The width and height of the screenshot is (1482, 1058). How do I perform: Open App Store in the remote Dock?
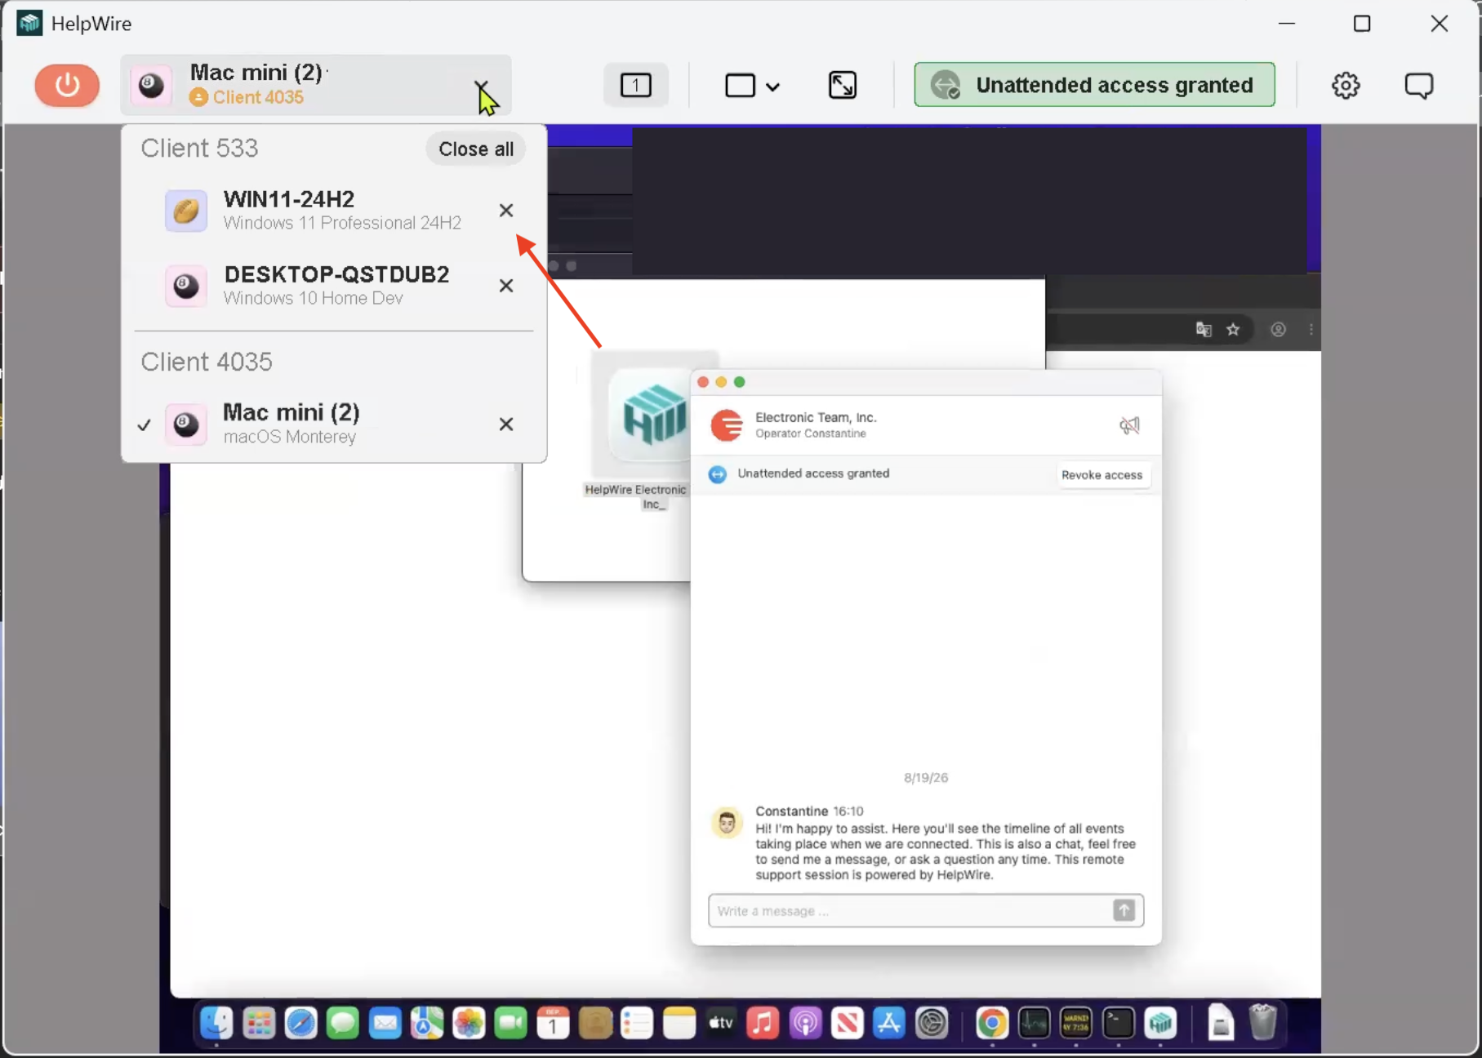pos(889,1023)
